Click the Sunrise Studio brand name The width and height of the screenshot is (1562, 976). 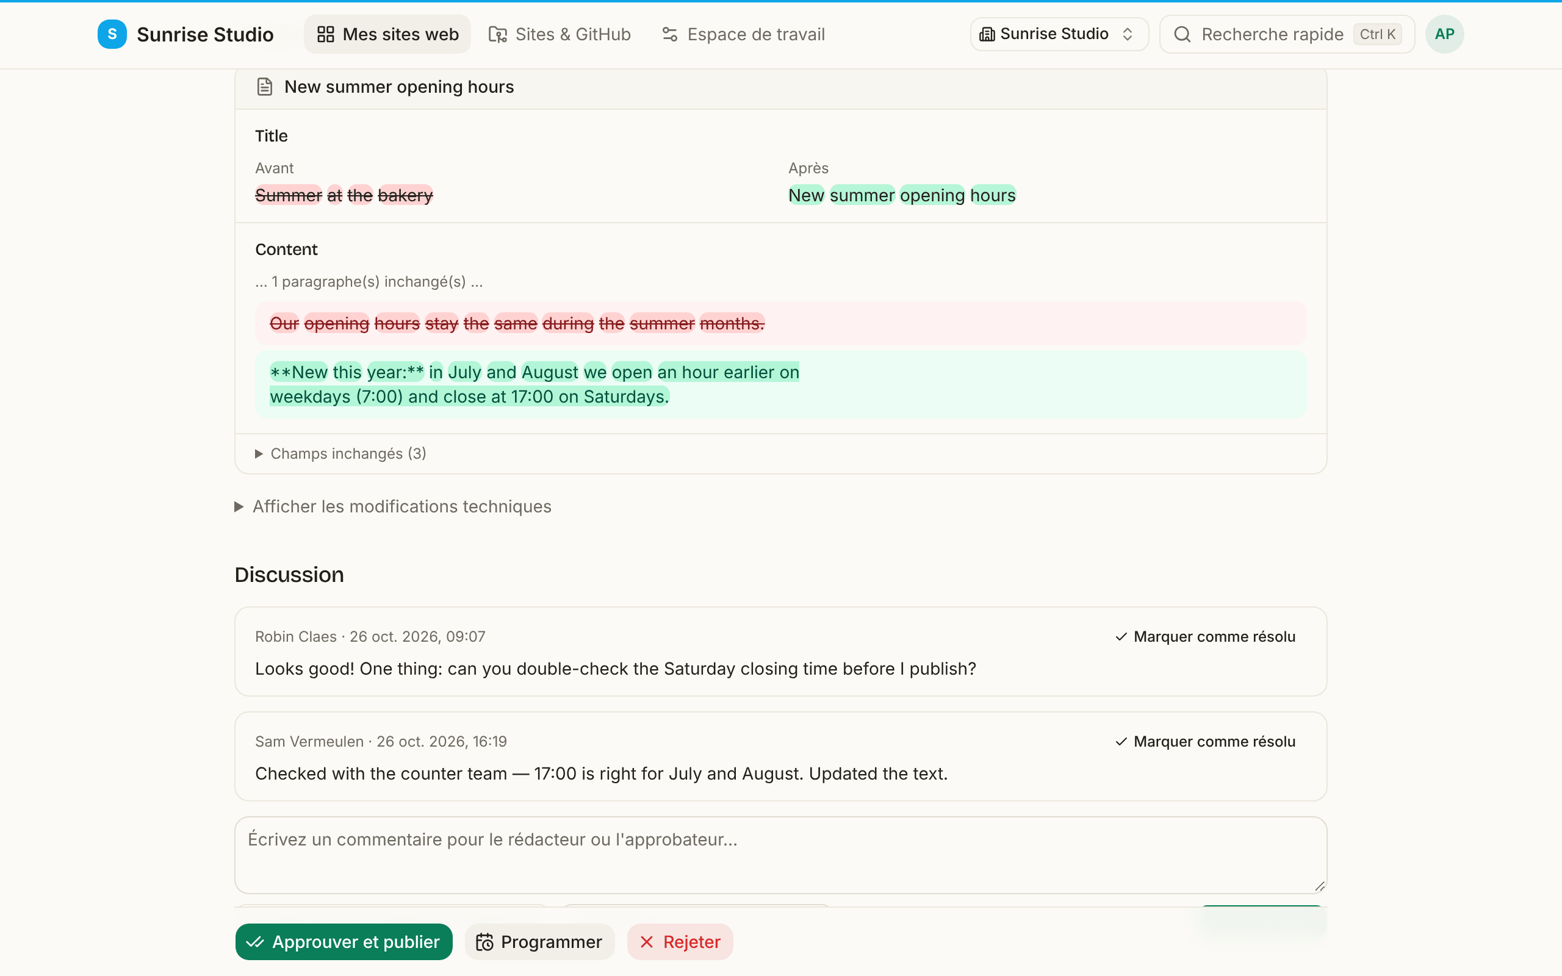click(x=205, y=34)
